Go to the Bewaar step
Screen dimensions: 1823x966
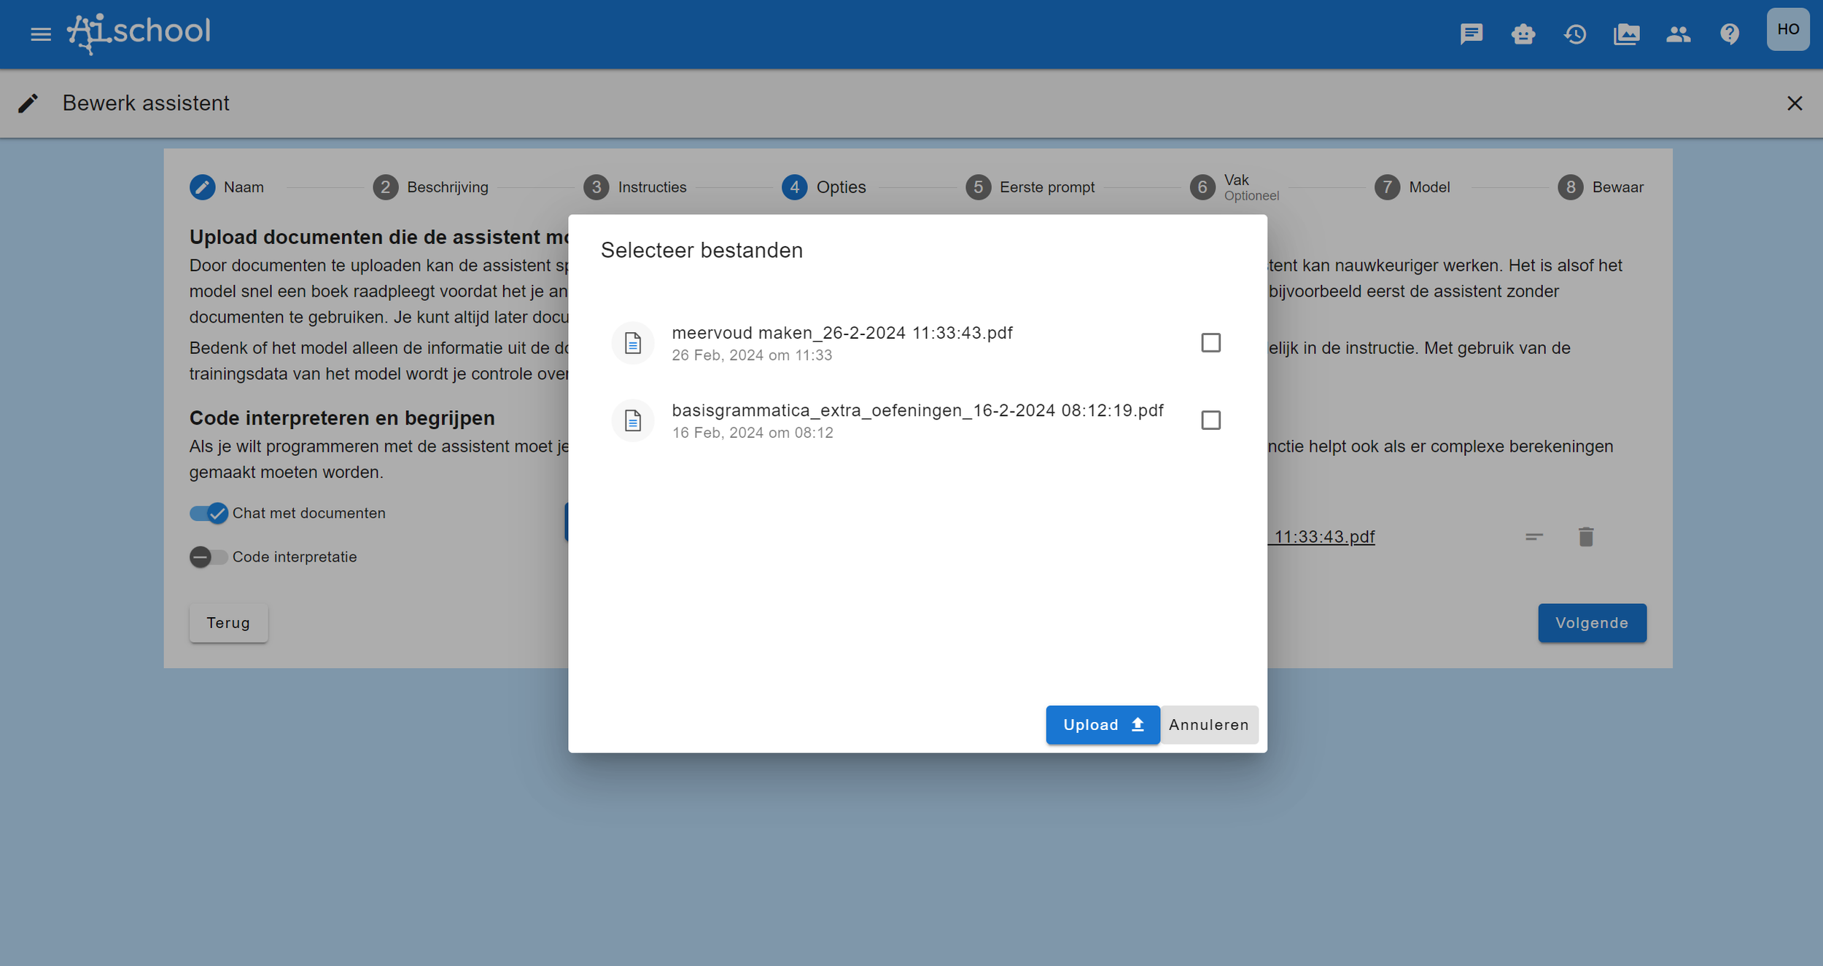[1601, 187]
